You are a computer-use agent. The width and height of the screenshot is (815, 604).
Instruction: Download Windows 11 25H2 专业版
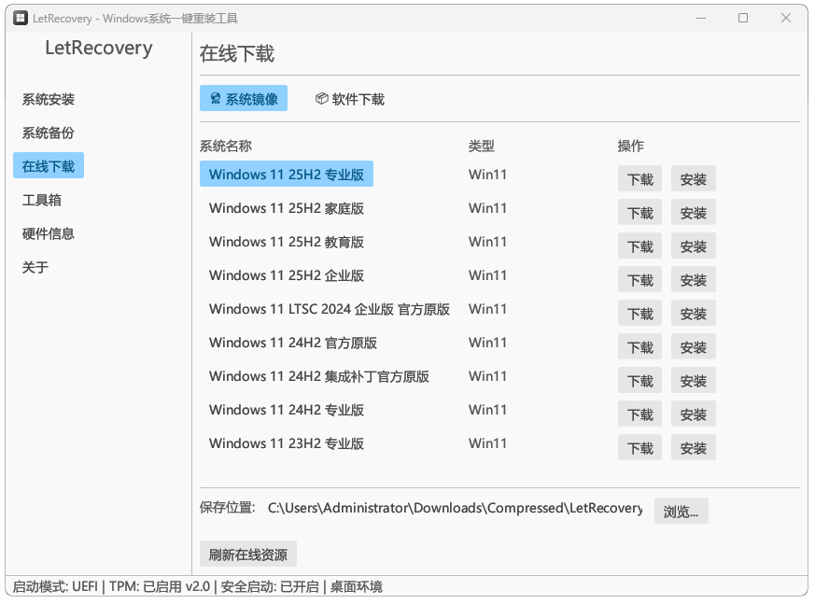tap(639, 179)
